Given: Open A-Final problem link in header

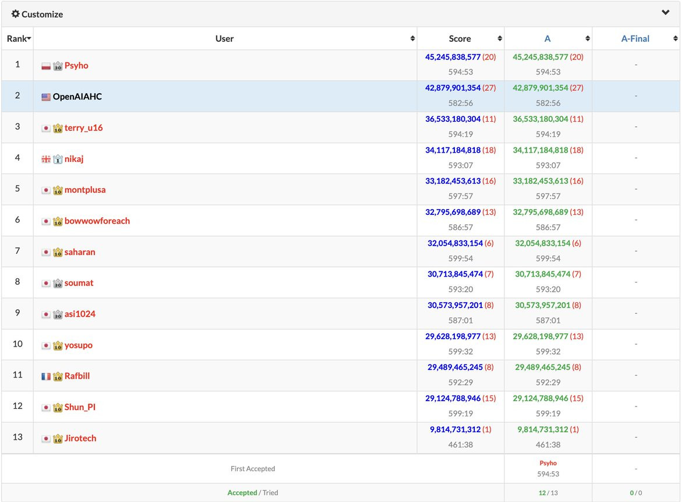Looking at the screenshot, I should click(x=636, y=38).
